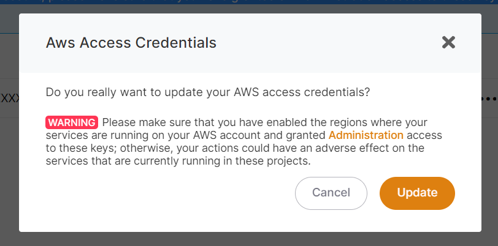Click the masked XXX text at left edge
Image resolution: width=498 pixels, height=246 pixels.
coord(9,98)
